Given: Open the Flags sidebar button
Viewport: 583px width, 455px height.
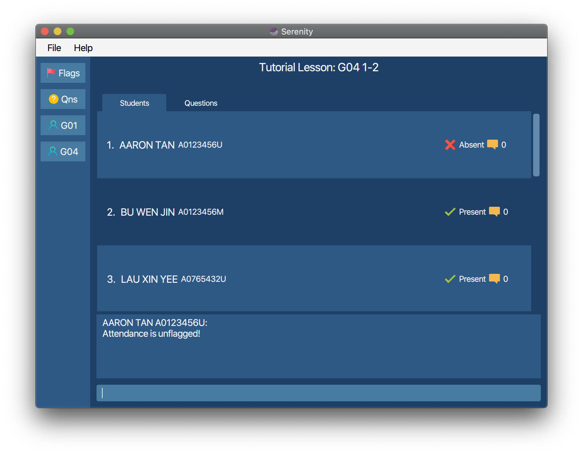Looking at the screenshot, I should [x=63, y=73].
